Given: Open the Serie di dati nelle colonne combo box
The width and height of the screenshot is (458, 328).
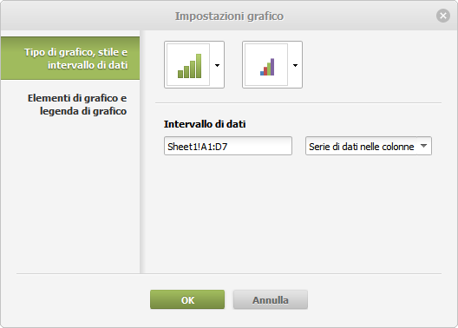Looking at the screenshot, I should click(369, 146).
